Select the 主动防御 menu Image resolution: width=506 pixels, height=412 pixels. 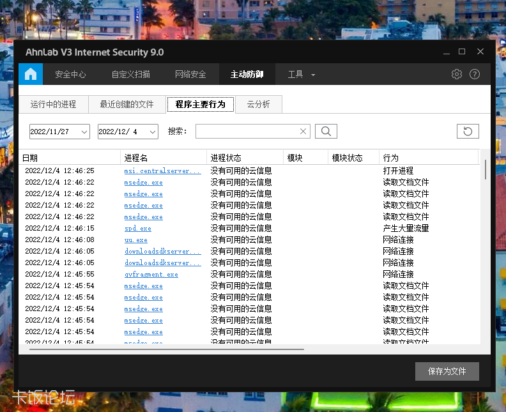[x=247, y=74]
